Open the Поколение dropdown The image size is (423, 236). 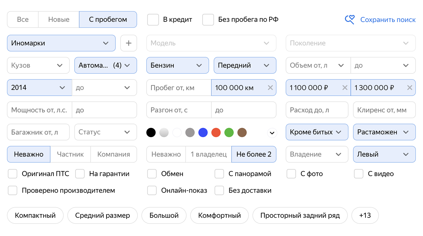351,43
